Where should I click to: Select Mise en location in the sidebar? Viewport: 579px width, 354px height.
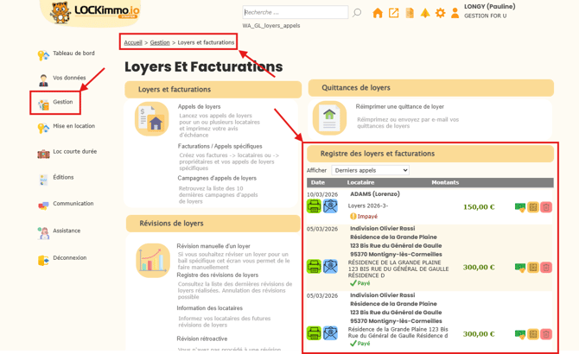point(73,126)
